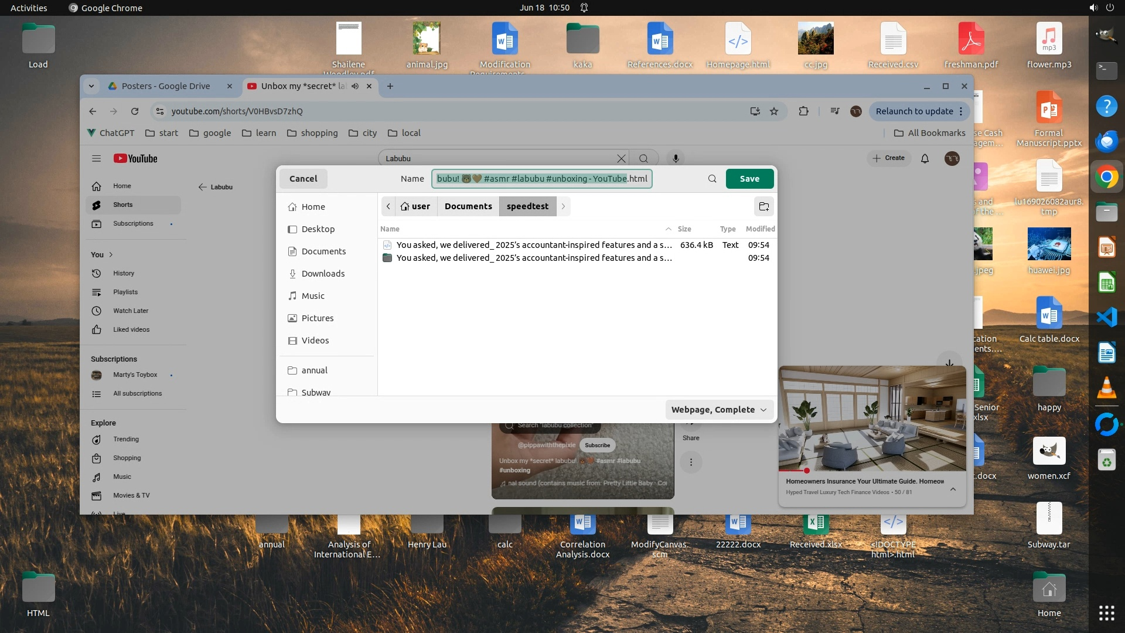
Task: Open the Webpage, Complete file type dropdown
Action: coord(719,410)
